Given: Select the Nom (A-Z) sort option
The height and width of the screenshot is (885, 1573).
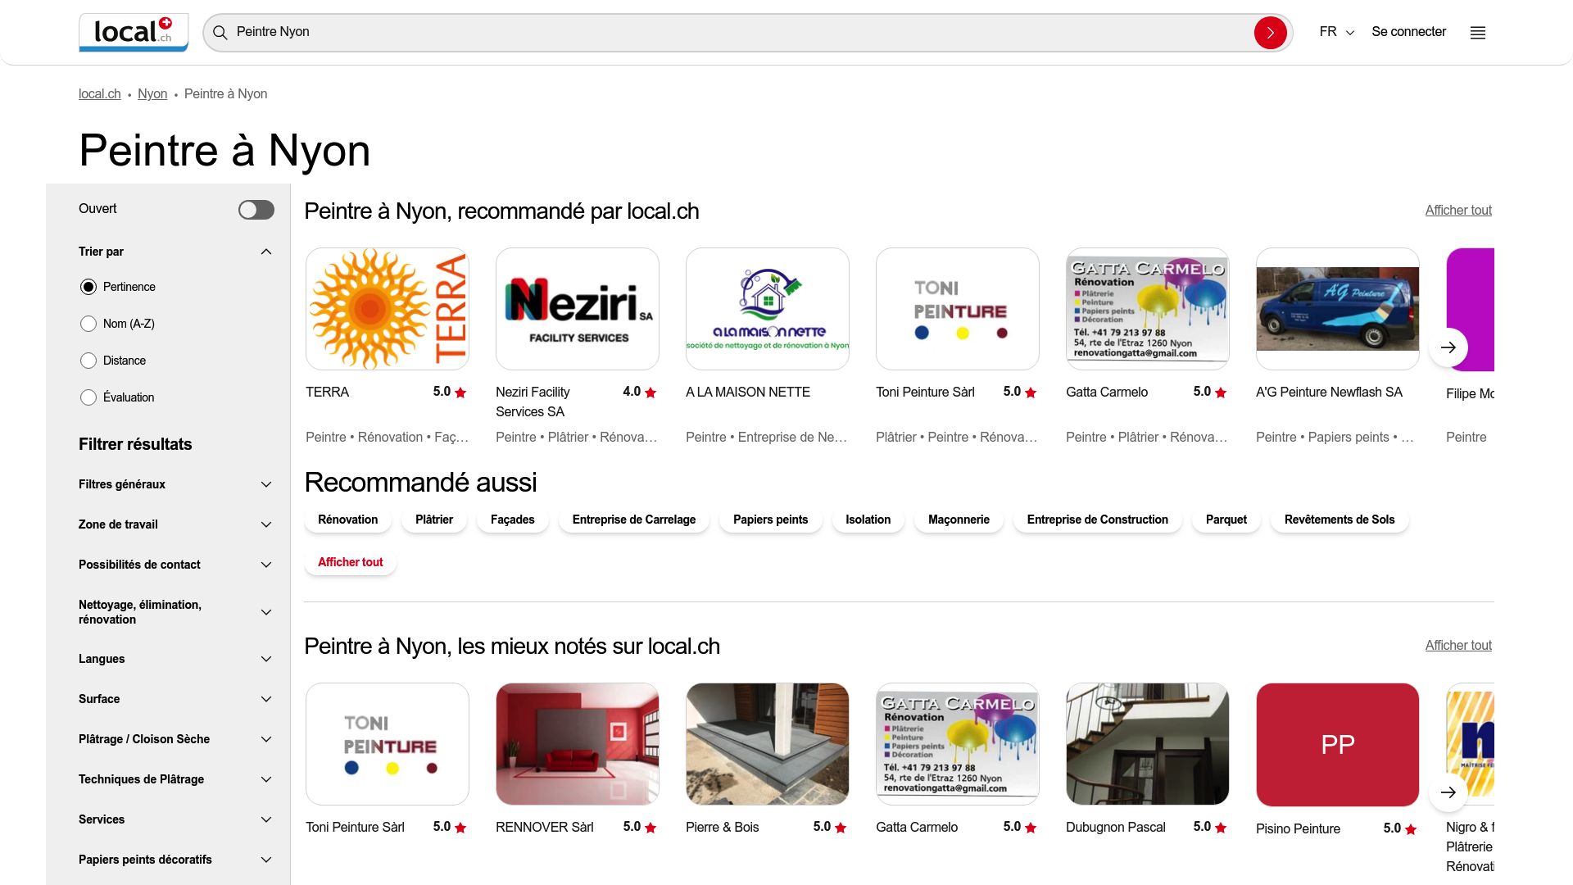Looking at the screenshot, I should (x=88, y=324).
